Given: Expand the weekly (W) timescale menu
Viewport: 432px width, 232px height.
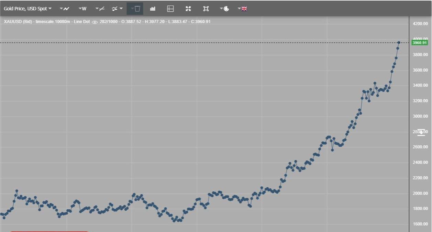Looking at the screenshot, I should click(82, 9).
